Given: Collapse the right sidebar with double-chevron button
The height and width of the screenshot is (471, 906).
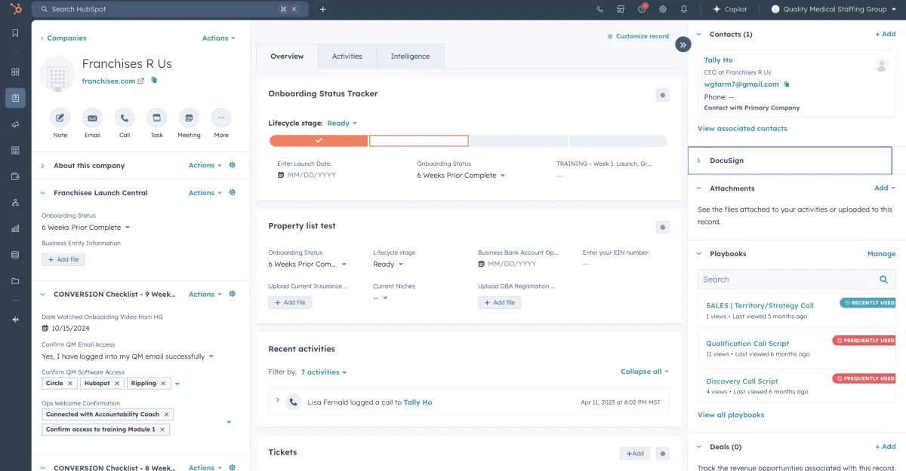Looking at the screenshot, I should click(x=683, y=44).
